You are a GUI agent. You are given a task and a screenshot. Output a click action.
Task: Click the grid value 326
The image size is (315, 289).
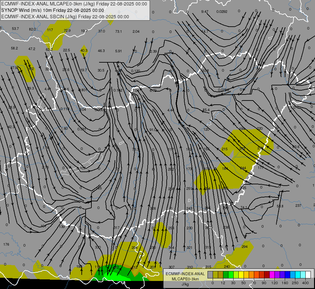(x=153, y=209)
